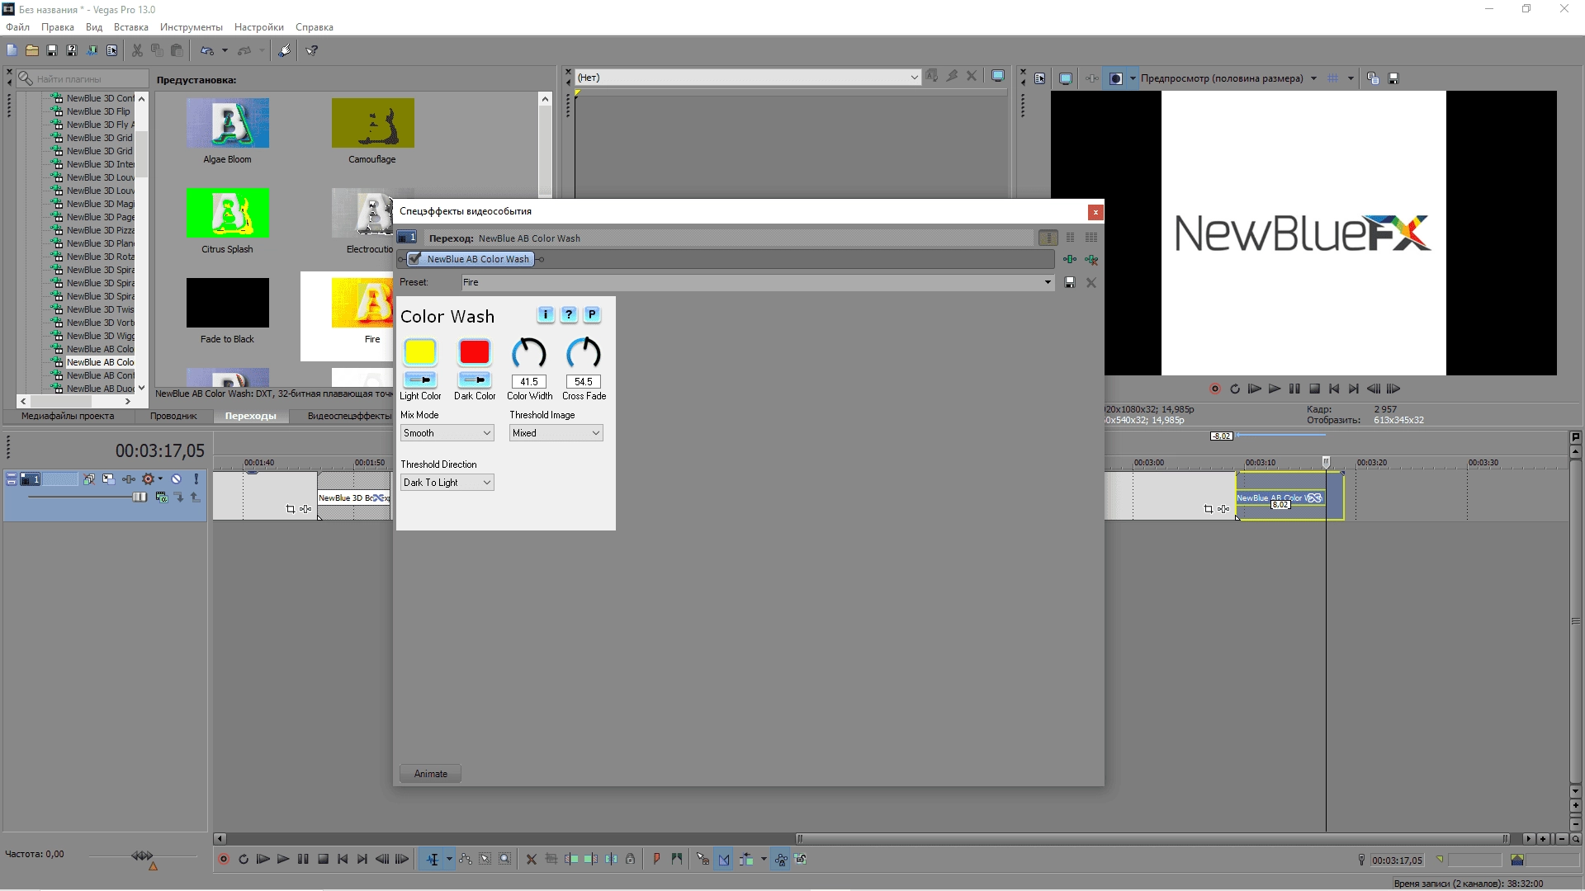Screen dimensions: 1585x891
Task: Switch to the Проводник tab
Action: (173, 416)
